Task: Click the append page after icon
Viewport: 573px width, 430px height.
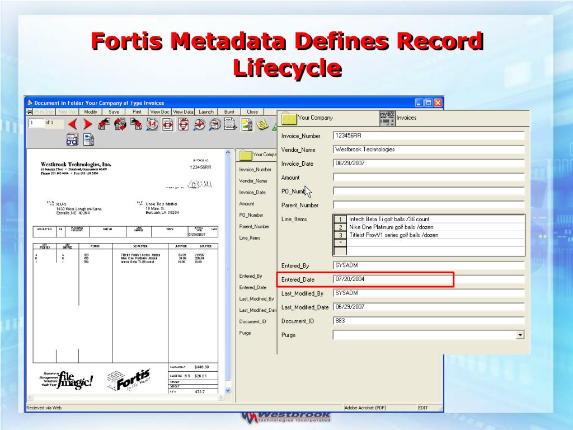Action: tap(136, 124)
